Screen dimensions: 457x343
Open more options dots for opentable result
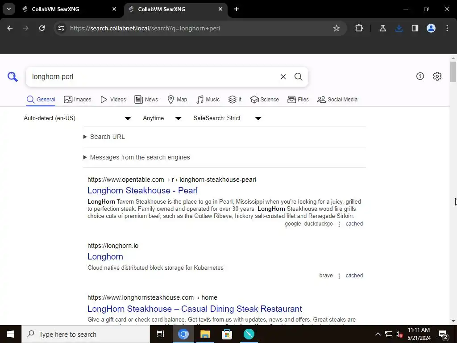pyautogui.click(x=339, y=224)
